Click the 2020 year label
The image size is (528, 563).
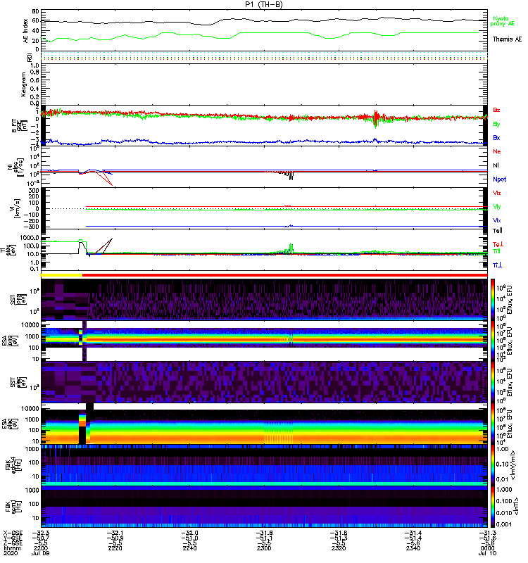(11, 553)
